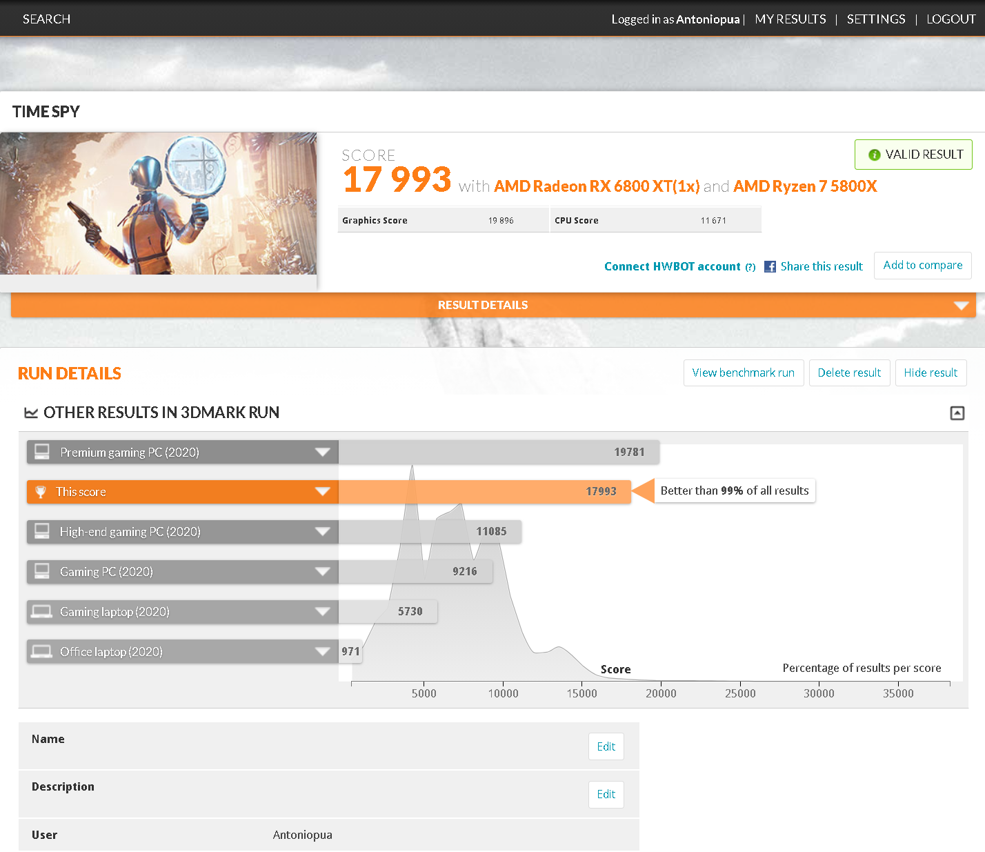Click the 17 993 main score
Viewport: 985px width, 852px height.
(x=397, y=179)
